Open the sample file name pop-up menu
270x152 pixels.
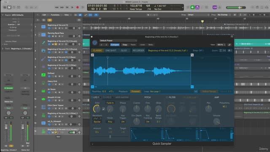(x=168, y=51)
